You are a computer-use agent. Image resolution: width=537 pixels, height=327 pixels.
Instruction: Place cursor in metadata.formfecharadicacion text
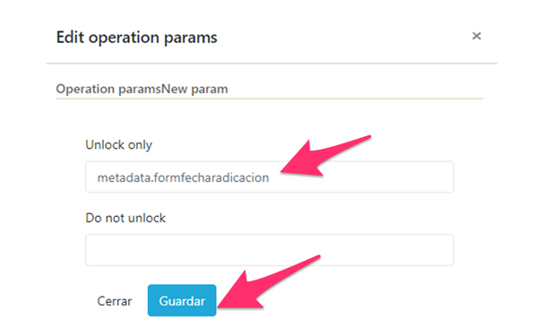183,177
